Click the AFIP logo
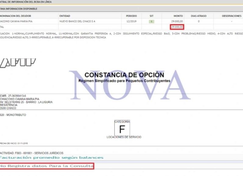This screenshot has height=176, width=243. (x=18, y=62)
